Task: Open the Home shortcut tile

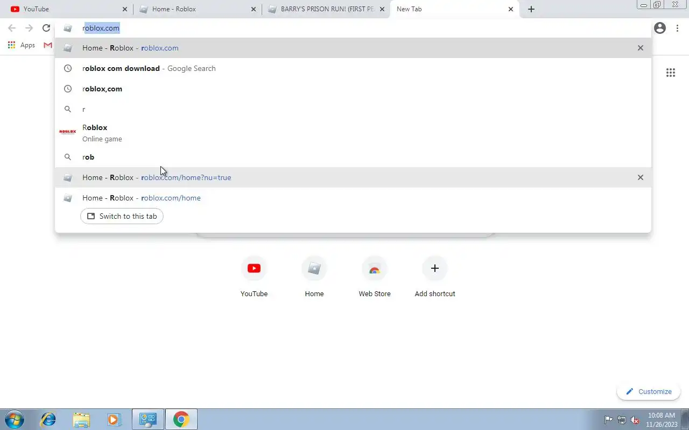Action: click(x=314, y=277)
